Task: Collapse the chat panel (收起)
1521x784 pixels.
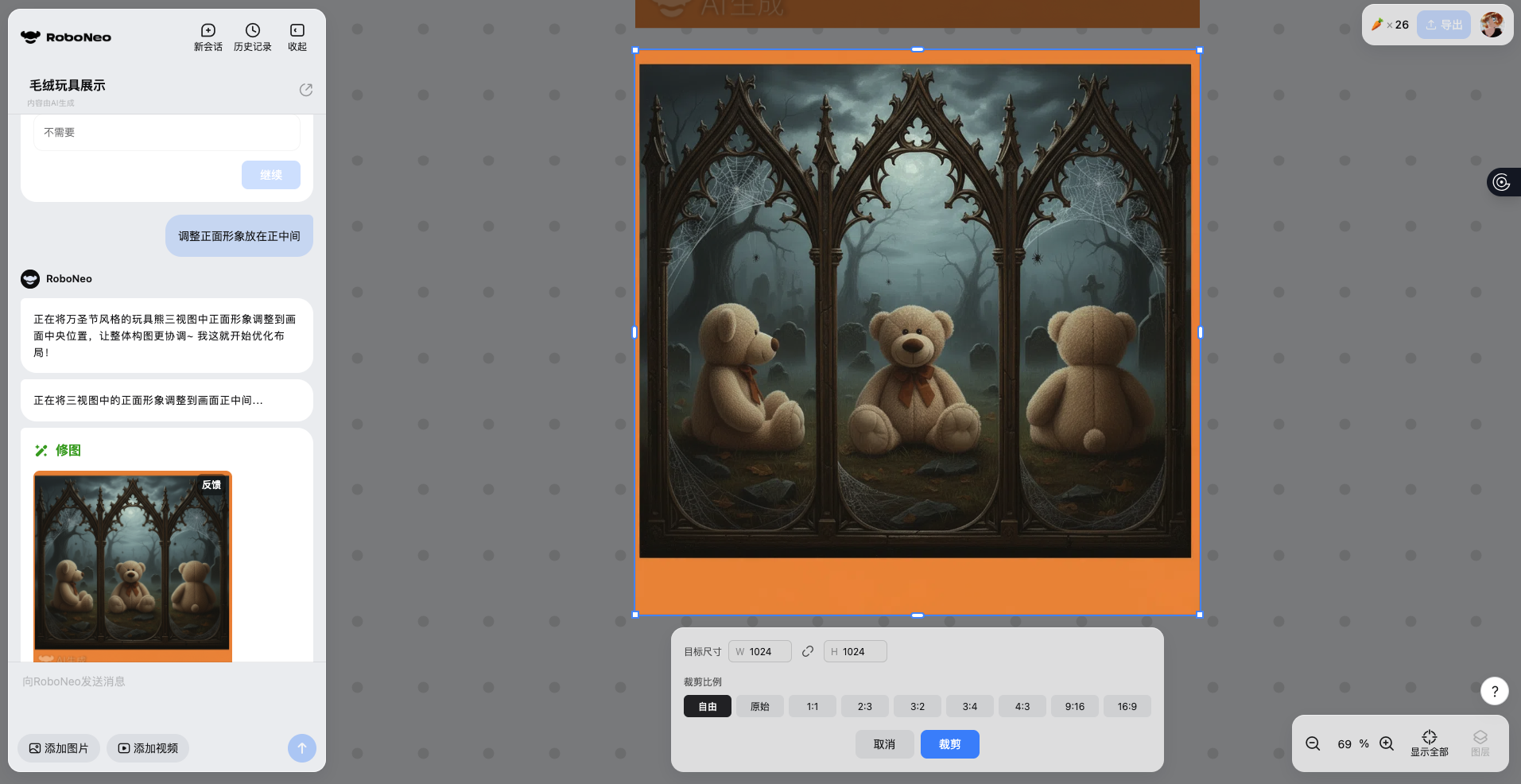Action: [x=297, y=37]
